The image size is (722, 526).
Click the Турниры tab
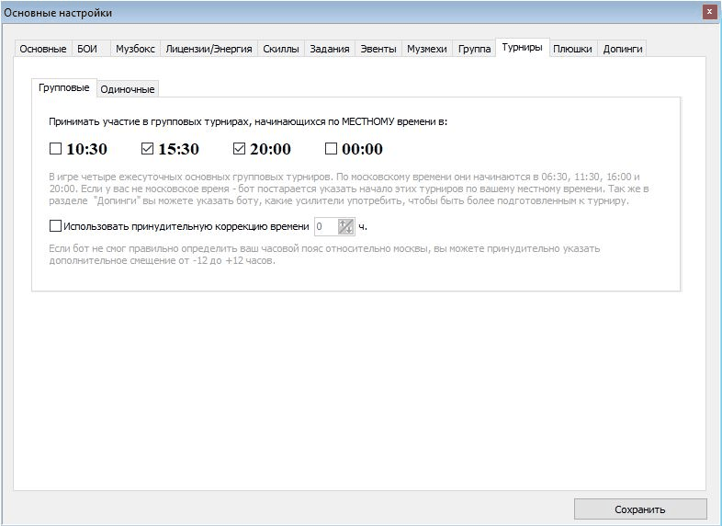(x=522, y=48)
